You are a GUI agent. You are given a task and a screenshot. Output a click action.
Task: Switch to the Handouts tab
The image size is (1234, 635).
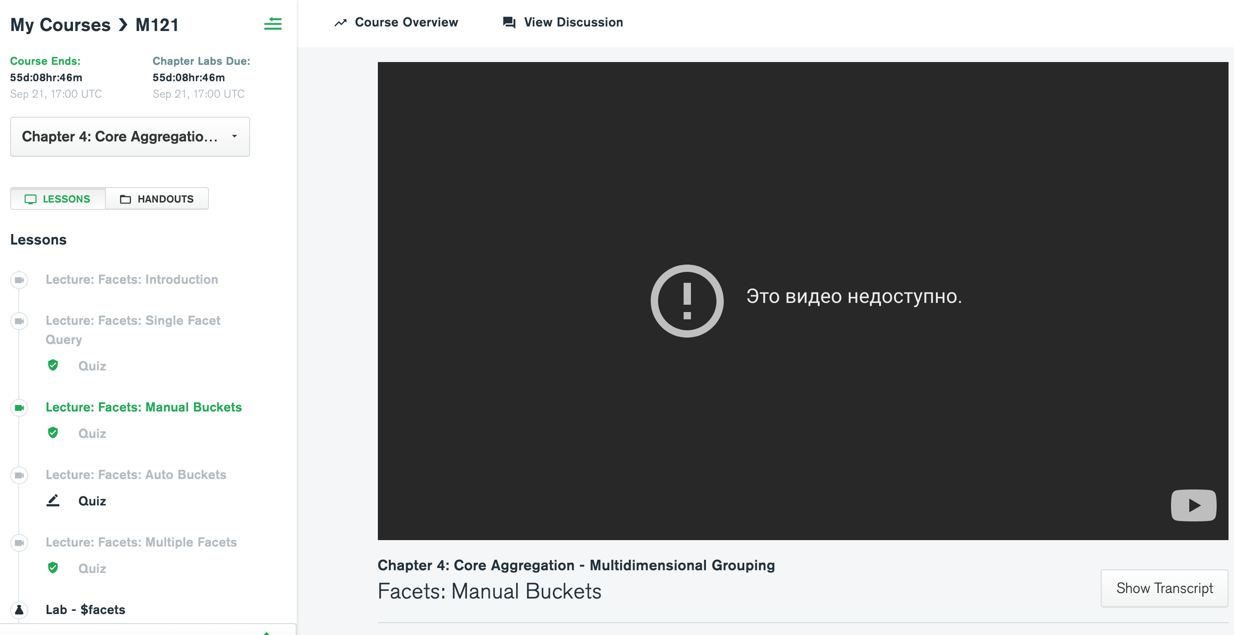click(157, 199)
